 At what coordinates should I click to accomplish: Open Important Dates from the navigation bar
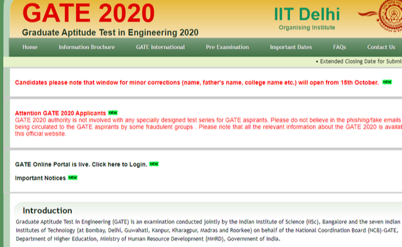click(291, 47)
